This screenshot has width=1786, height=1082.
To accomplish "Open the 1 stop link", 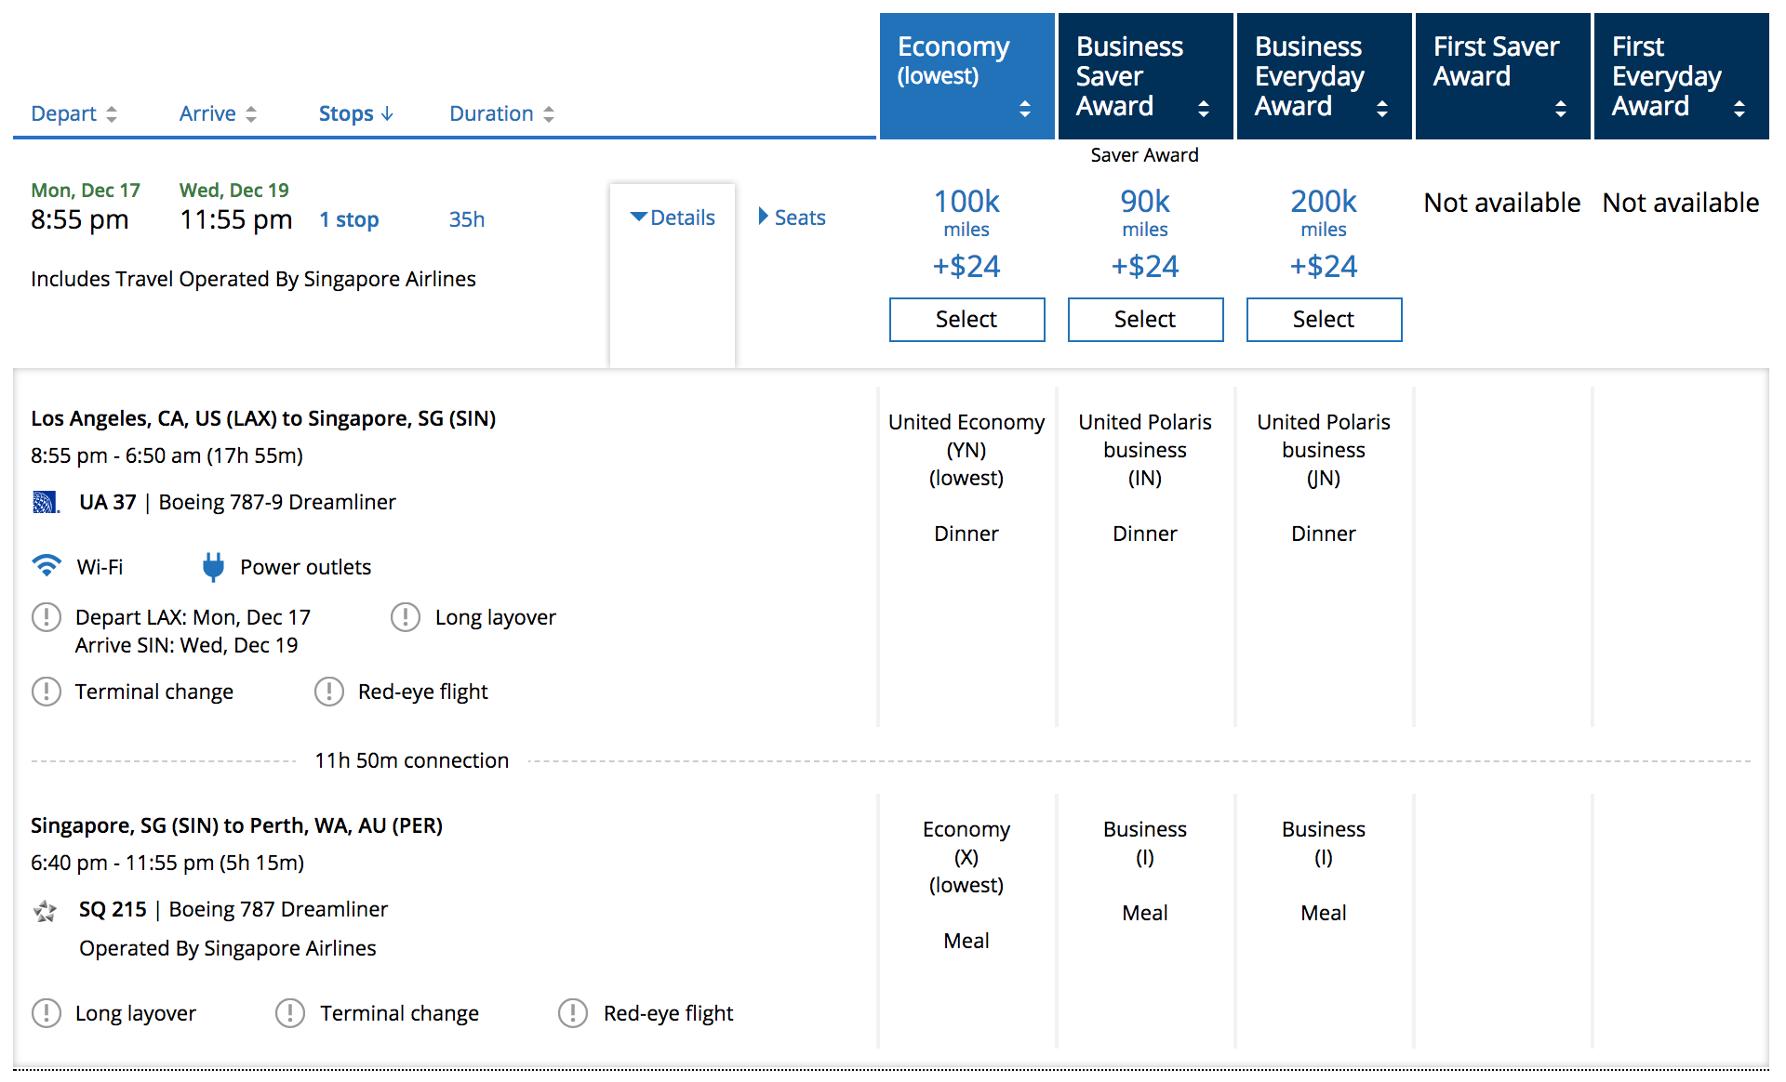I will click(349, 220).
